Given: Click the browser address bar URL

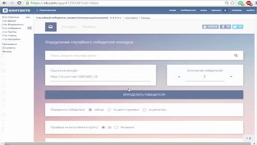Looking at the screenshot, I should (64, 3).
